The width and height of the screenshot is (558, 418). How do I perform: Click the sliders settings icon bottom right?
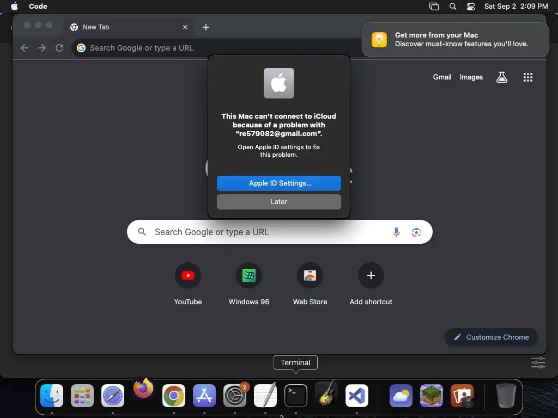point(538,362)
